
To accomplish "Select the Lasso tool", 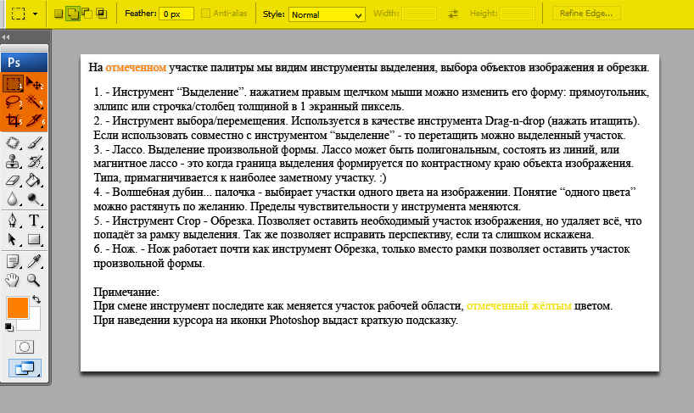I will click(x=13, y=102).
